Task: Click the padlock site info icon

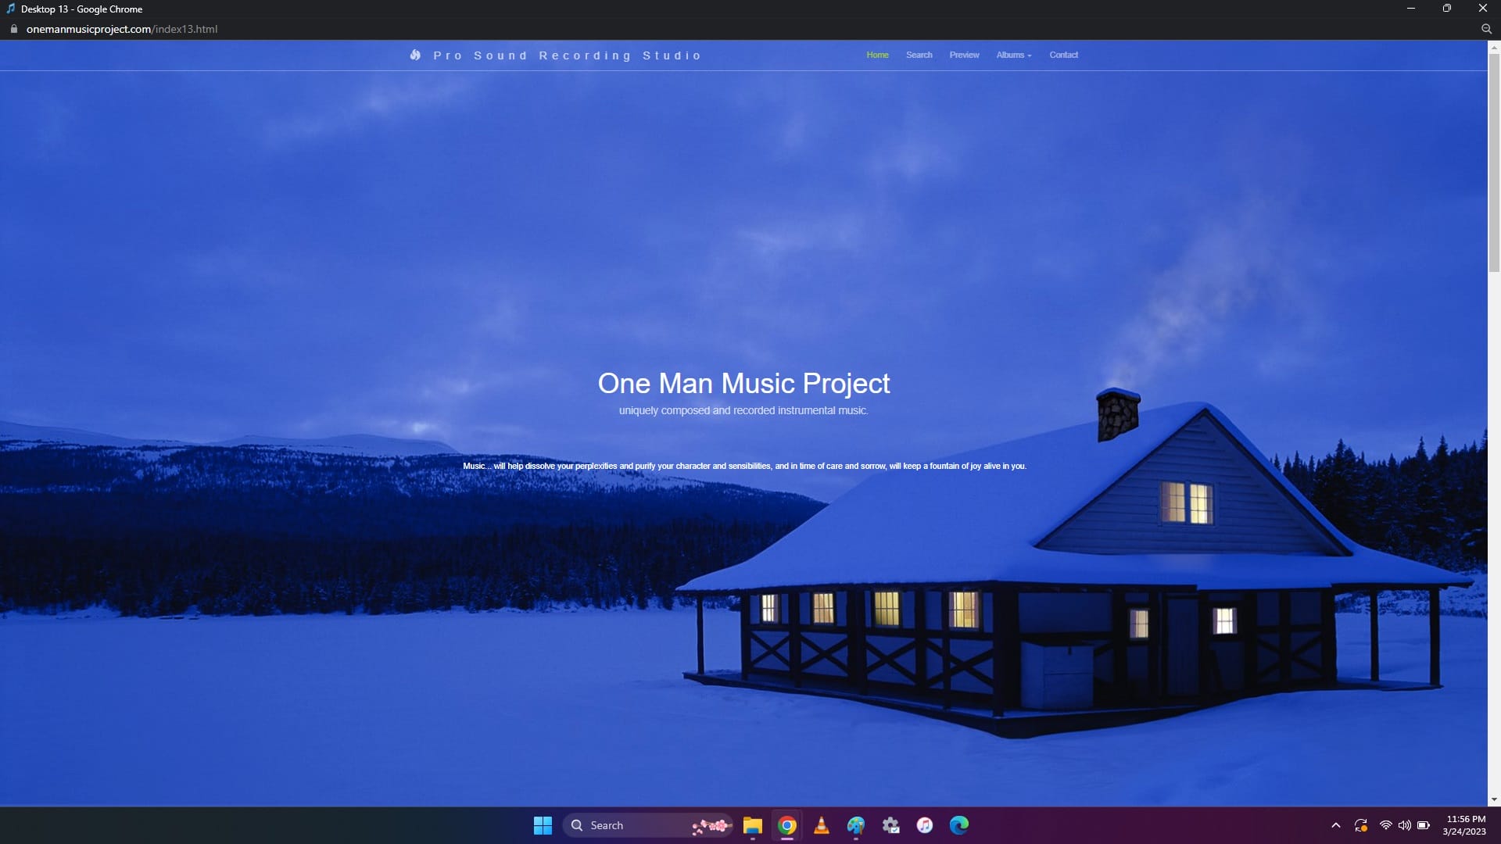Action: coord(13,29)
